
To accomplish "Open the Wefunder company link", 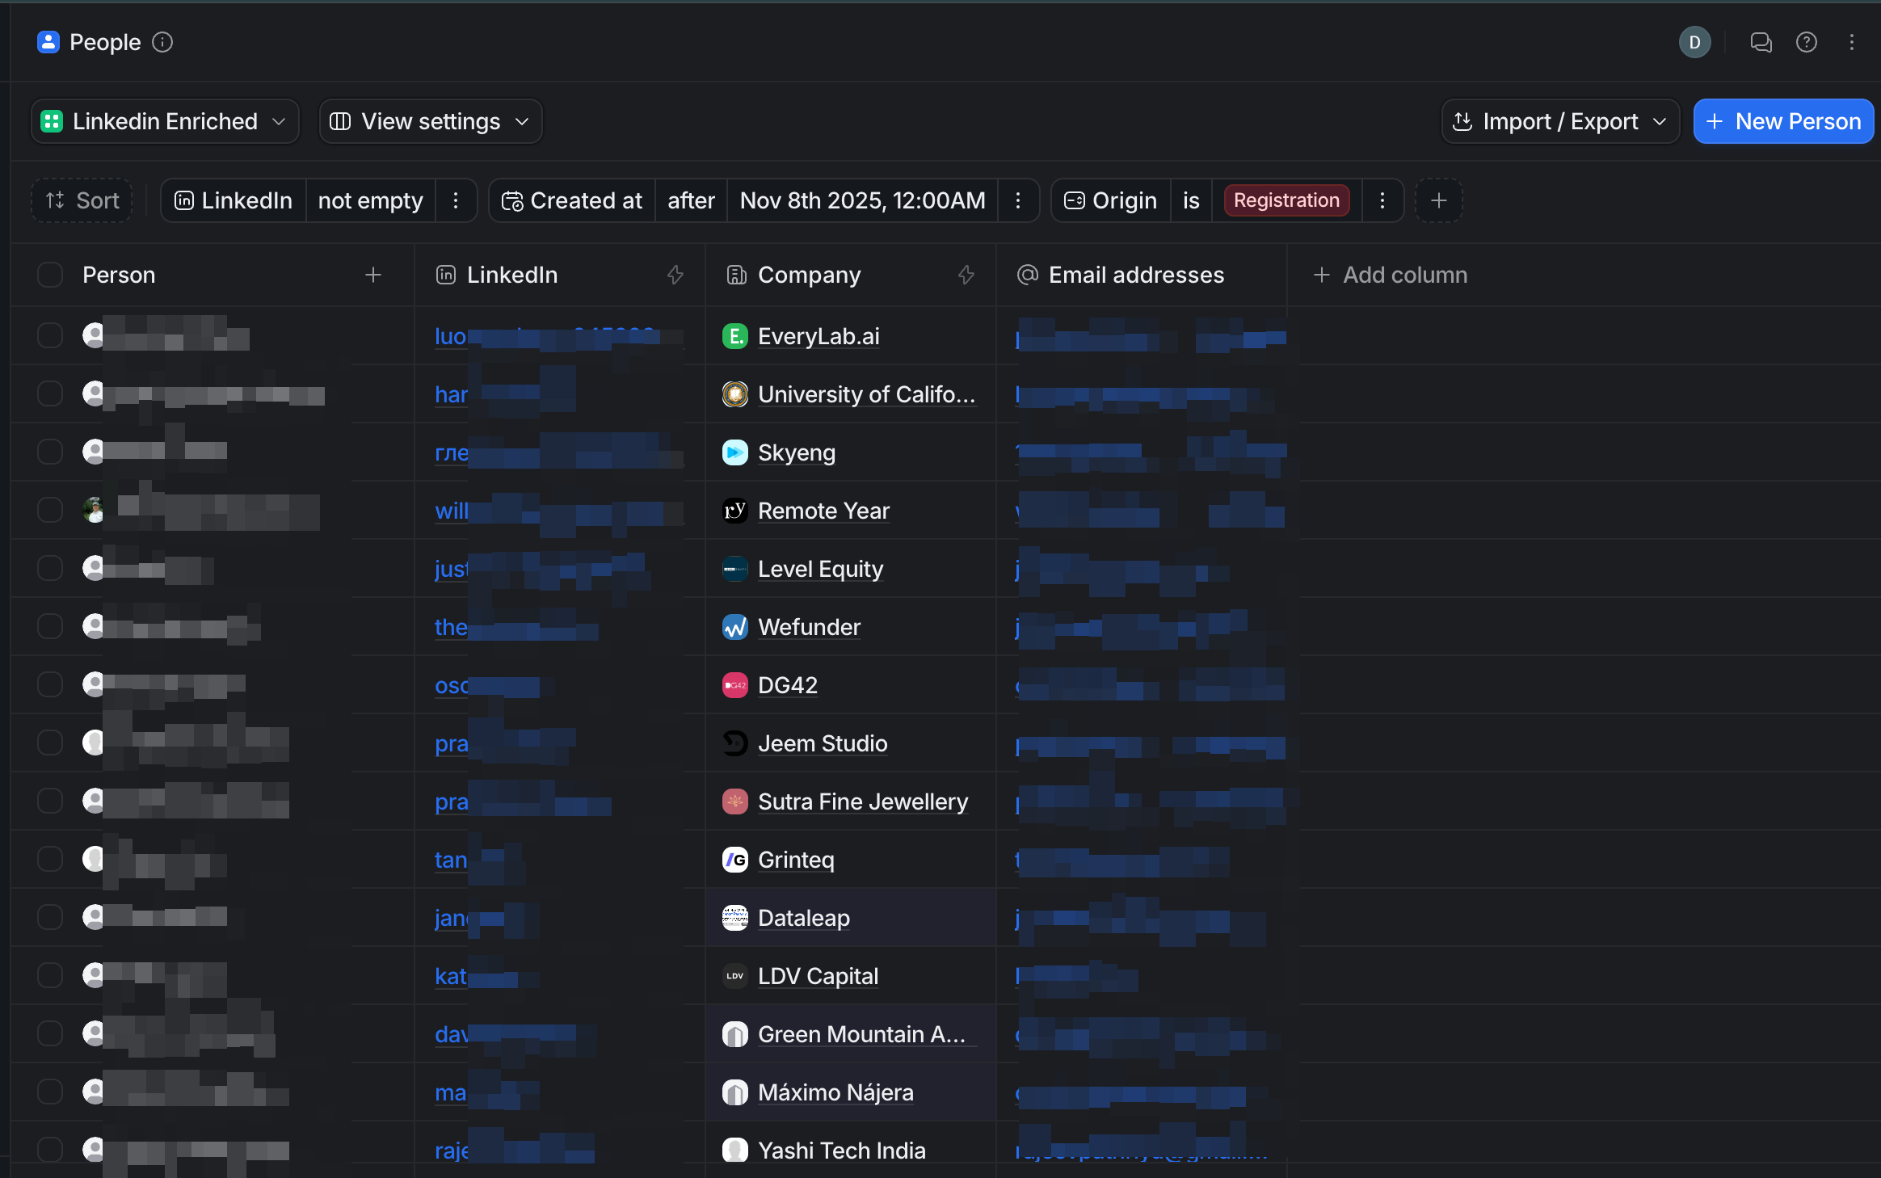I will [809, 627].
